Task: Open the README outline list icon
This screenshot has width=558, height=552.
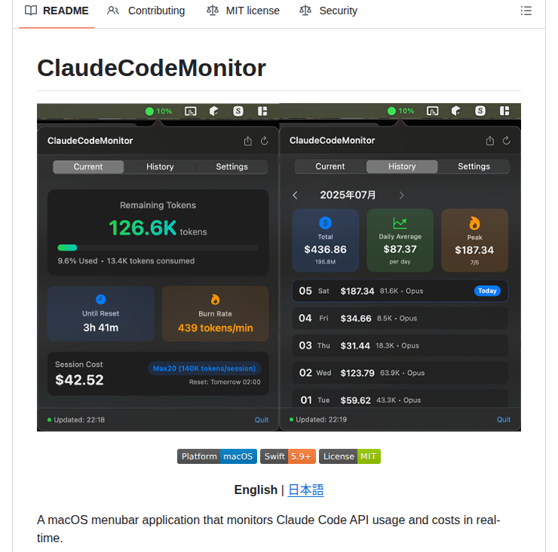Action: pos(526,11)
